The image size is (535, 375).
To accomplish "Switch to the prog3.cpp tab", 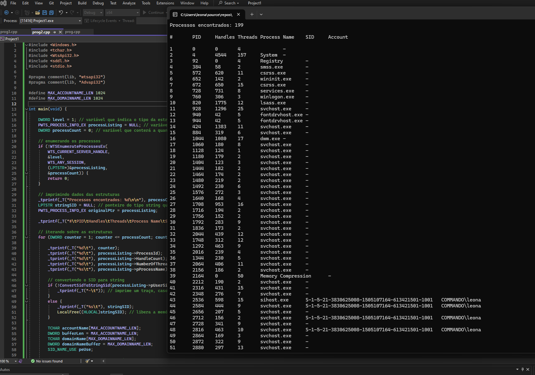I will (x=9, y=32).
